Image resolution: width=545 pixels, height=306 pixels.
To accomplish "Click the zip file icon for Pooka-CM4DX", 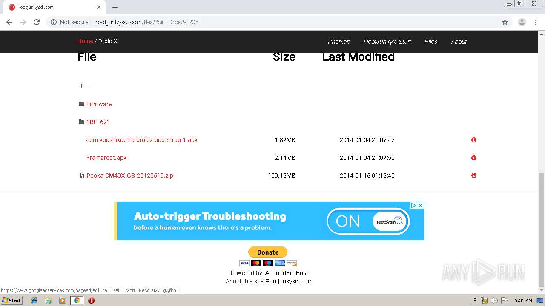I will click(x=81, y=176).
